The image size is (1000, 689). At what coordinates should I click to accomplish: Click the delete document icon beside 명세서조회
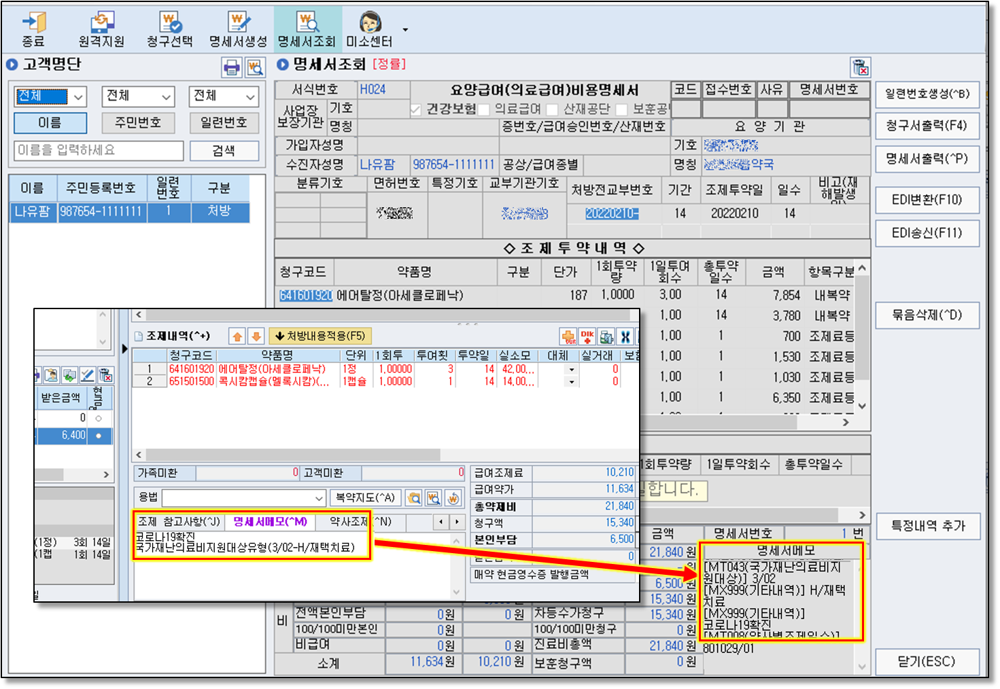coord(860,67)
